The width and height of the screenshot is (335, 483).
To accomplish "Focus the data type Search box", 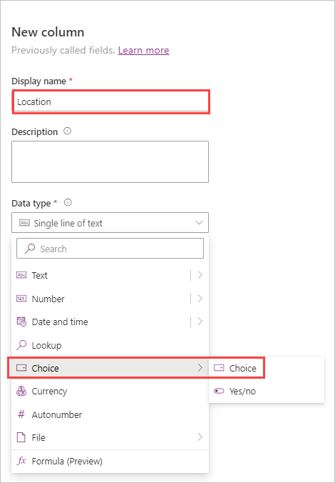I will tap(110, 248).
